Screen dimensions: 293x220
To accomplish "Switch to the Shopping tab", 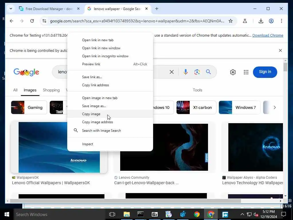I will (51, 90).
